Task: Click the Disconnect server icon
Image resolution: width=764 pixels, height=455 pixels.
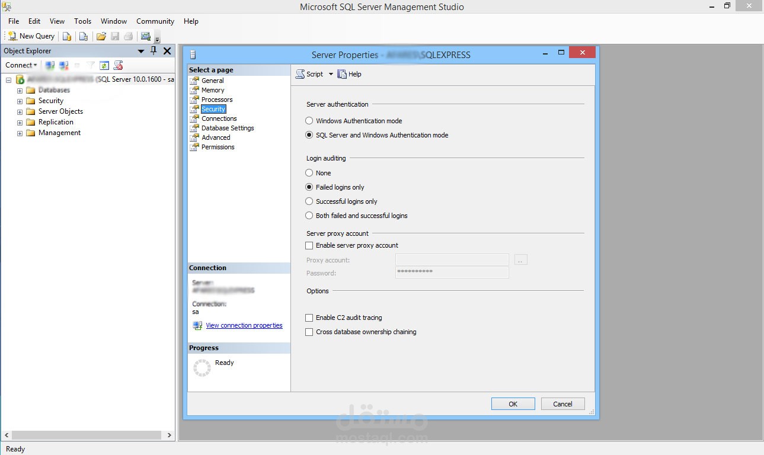Action: pos(63,65)
